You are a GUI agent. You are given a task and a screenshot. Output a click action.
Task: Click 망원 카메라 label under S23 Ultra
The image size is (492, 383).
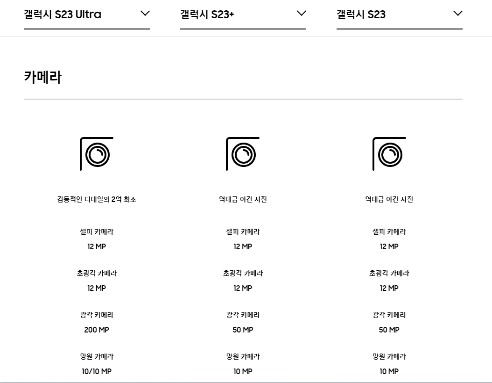(x=97, y=357)
